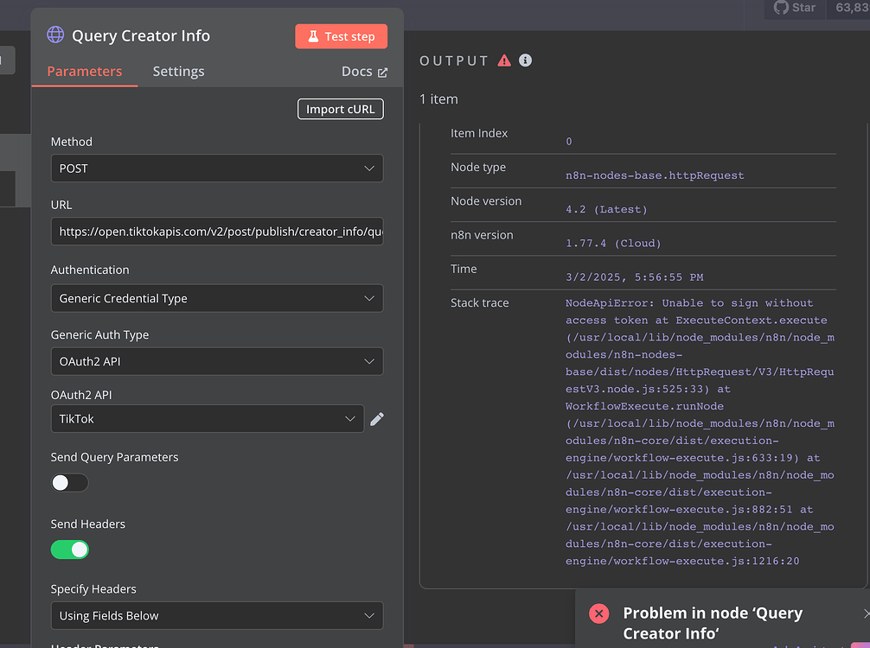This screenshot has width=870, height=648.
Task: Disable the Send Headers toggle
Action: pyautogui.click(x=70, y=550)
